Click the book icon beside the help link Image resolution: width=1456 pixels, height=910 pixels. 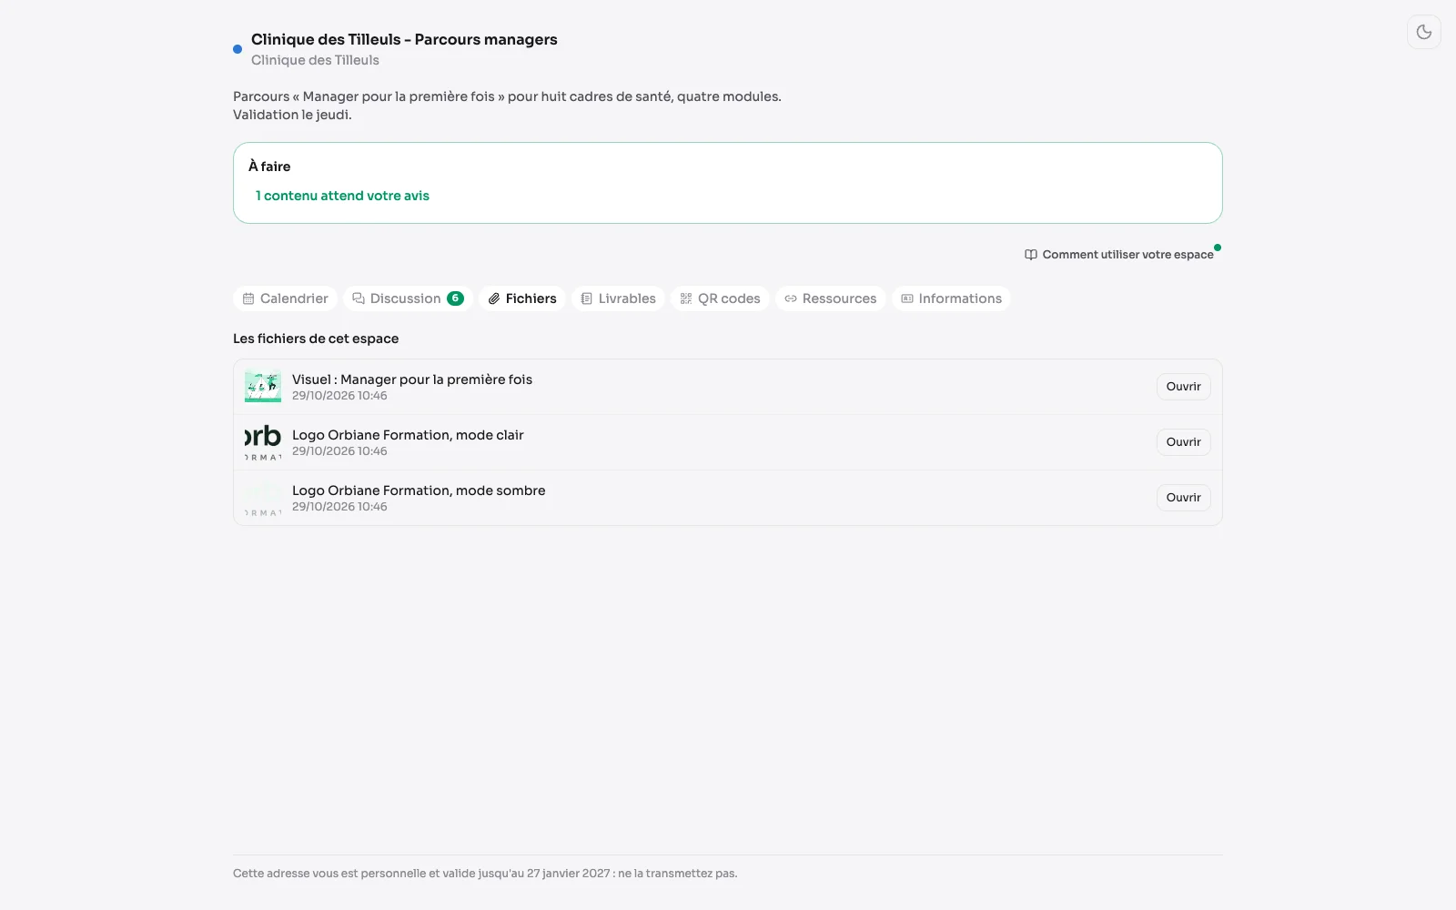point(1031,255)
